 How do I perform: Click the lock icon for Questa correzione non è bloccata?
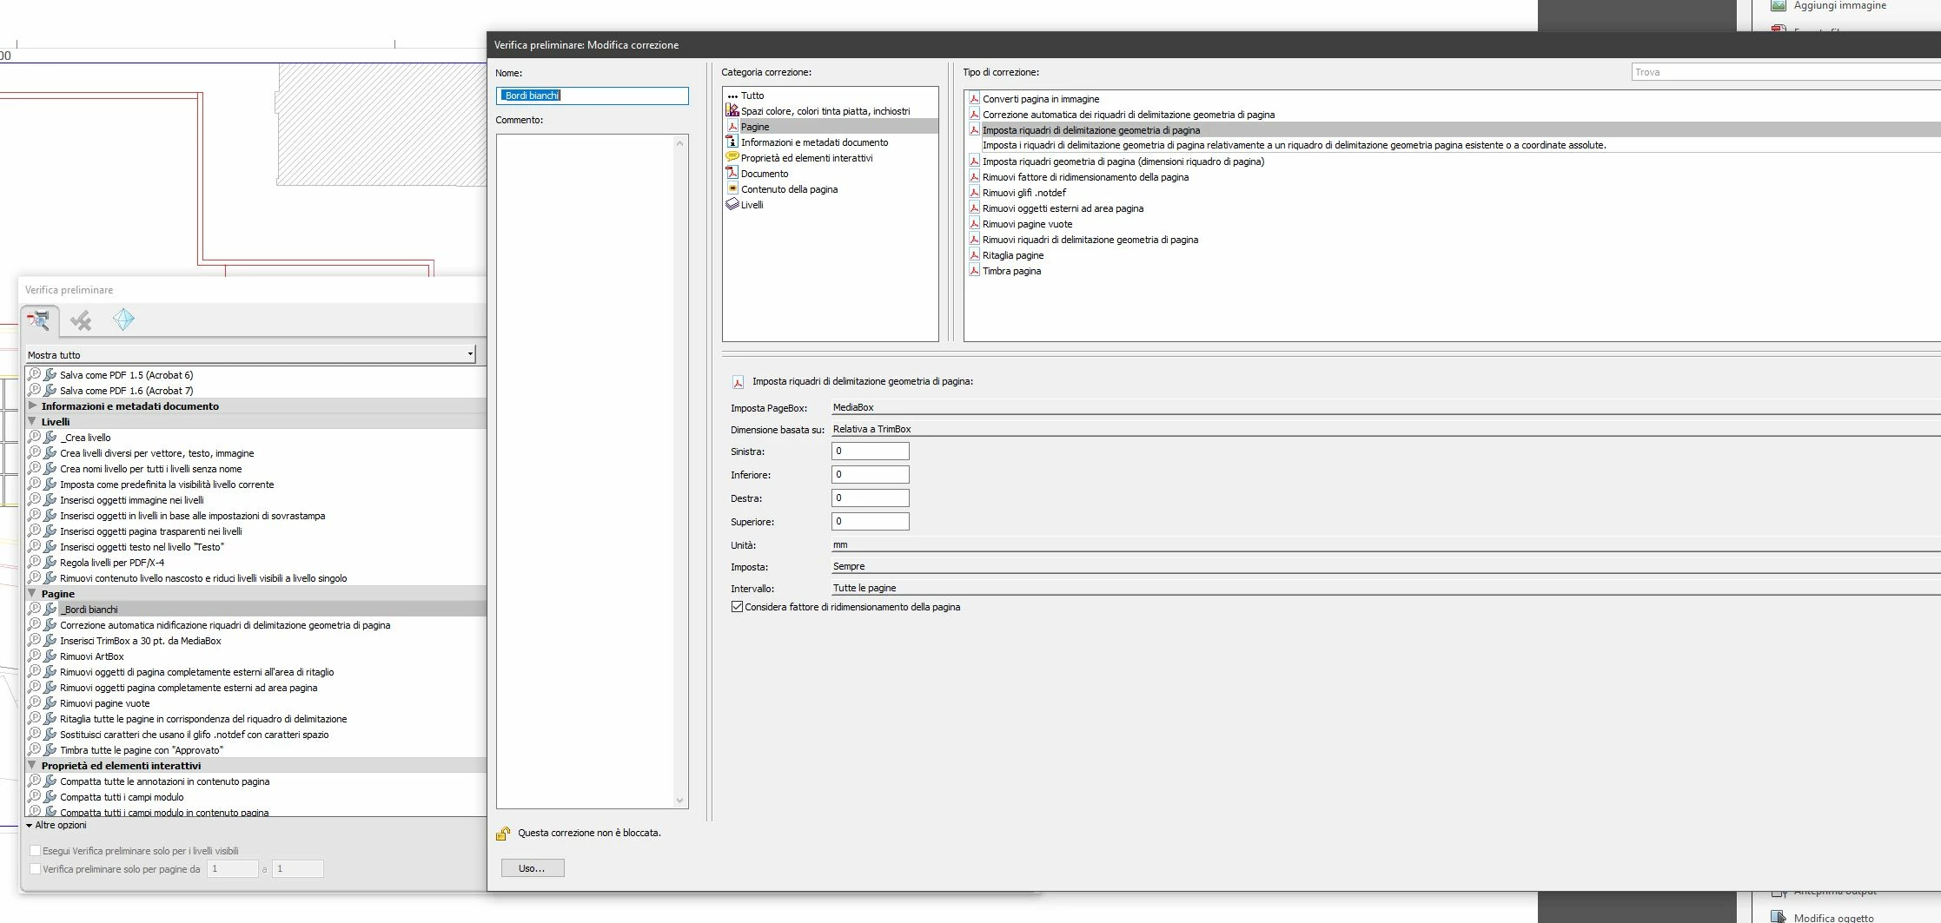(503, 834)
